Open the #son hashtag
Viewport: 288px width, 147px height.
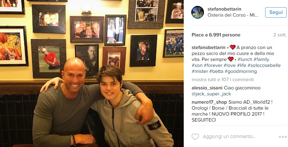click(x=197, y=66)
